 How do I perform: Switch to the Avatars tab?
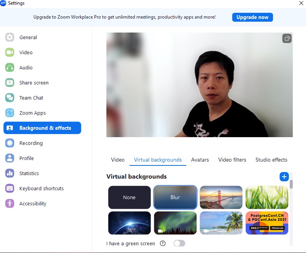click(x=200, y=160)
